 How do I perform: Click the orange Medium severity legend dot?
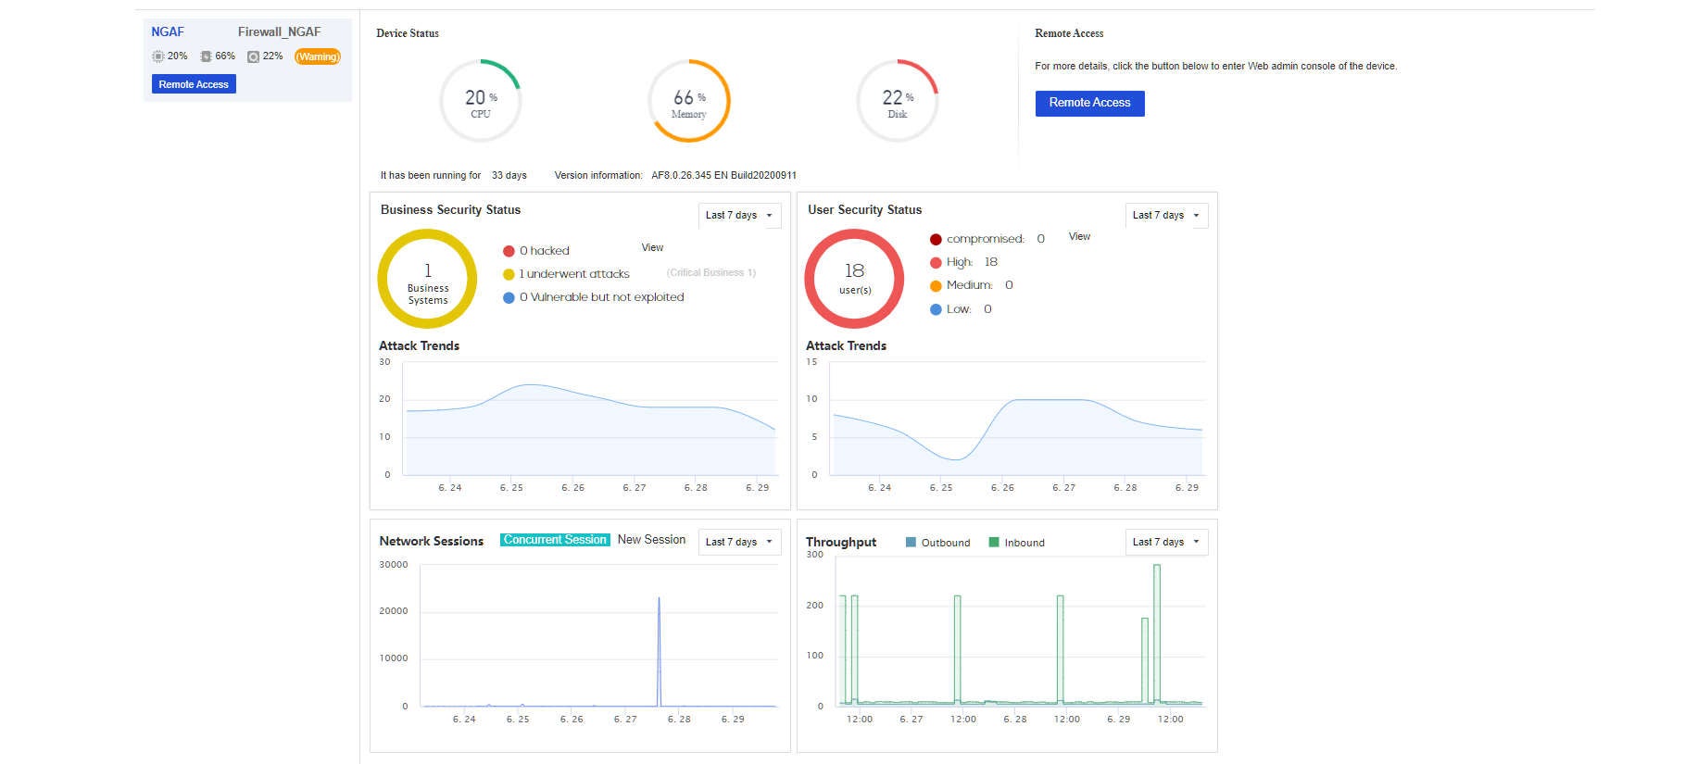click(x=936, y=285)
